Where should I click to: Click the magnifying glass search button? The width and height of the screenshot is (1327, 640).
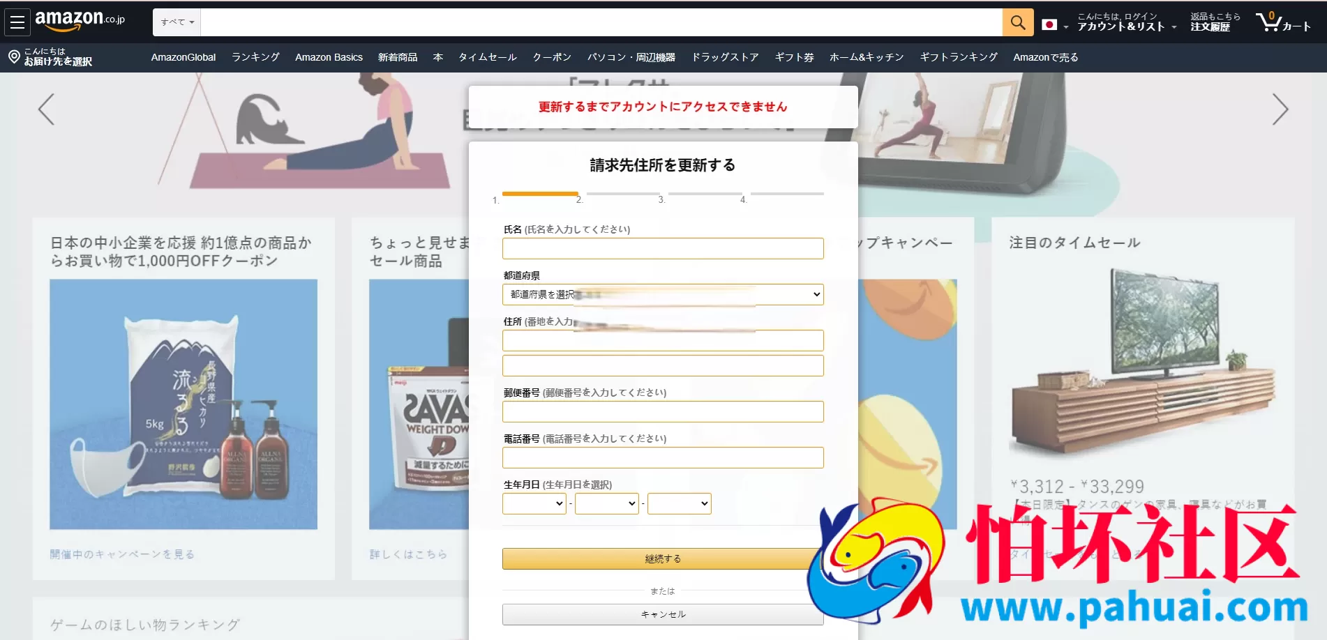(1017, 22)
